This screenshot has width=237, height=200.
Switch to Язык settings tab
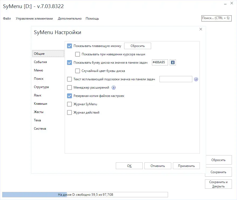pos(37,95)
